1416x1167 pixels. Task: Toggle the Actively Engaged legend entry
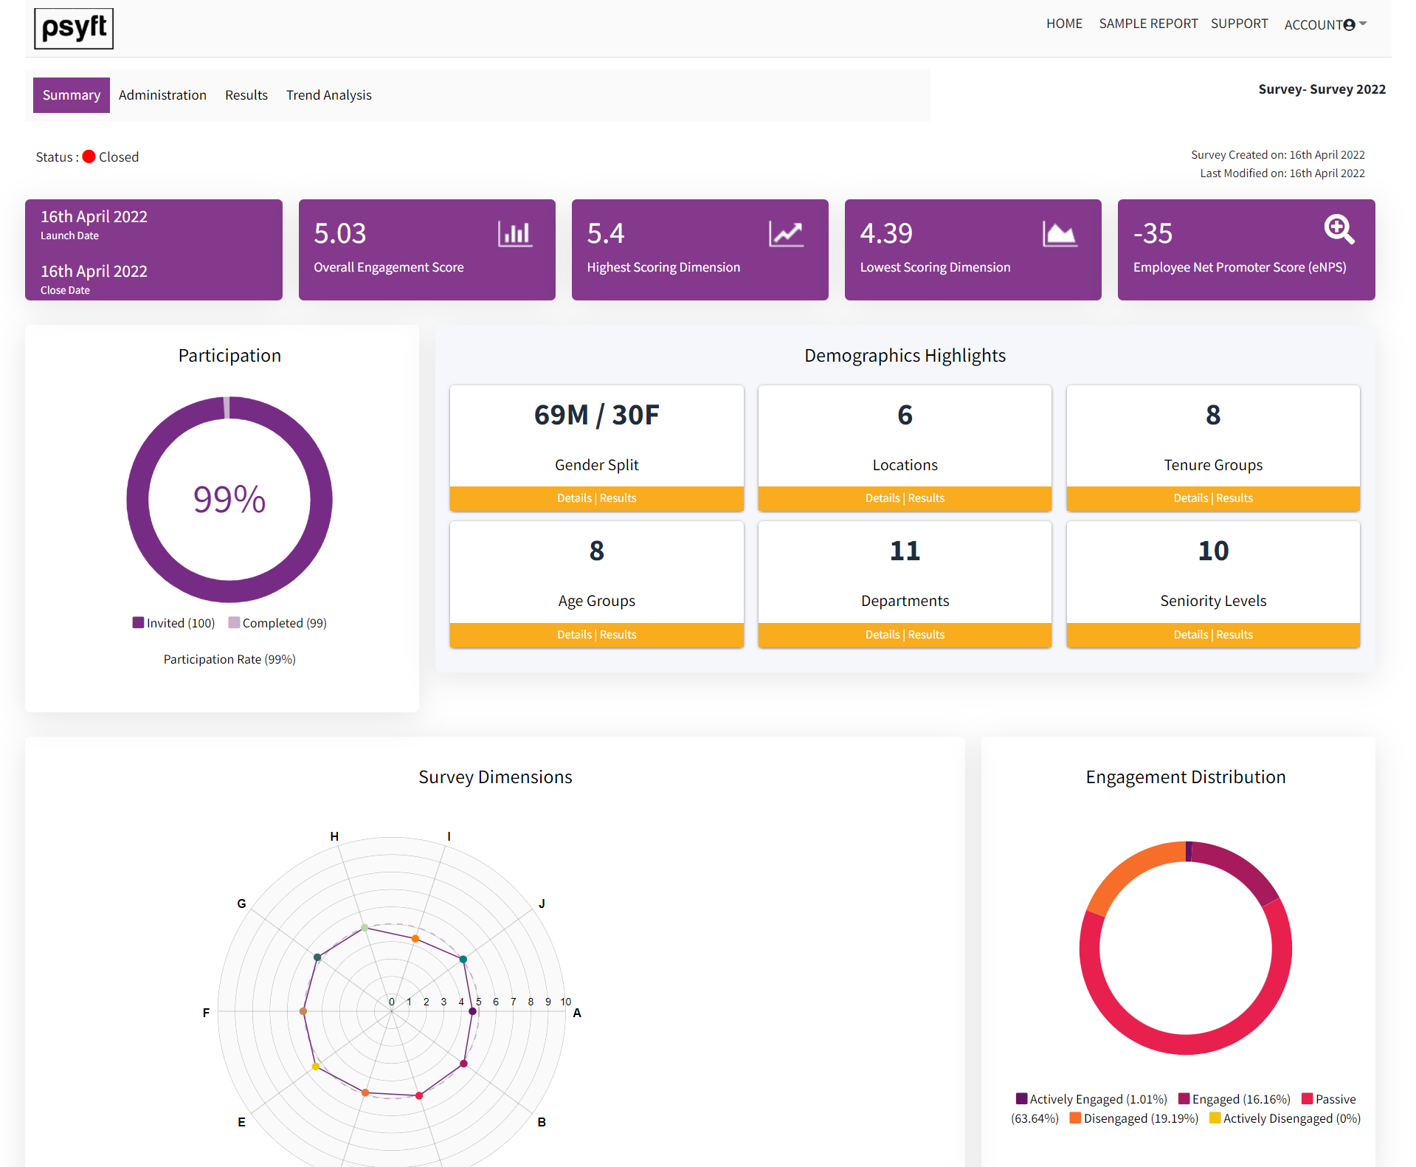(1091, 1099)
